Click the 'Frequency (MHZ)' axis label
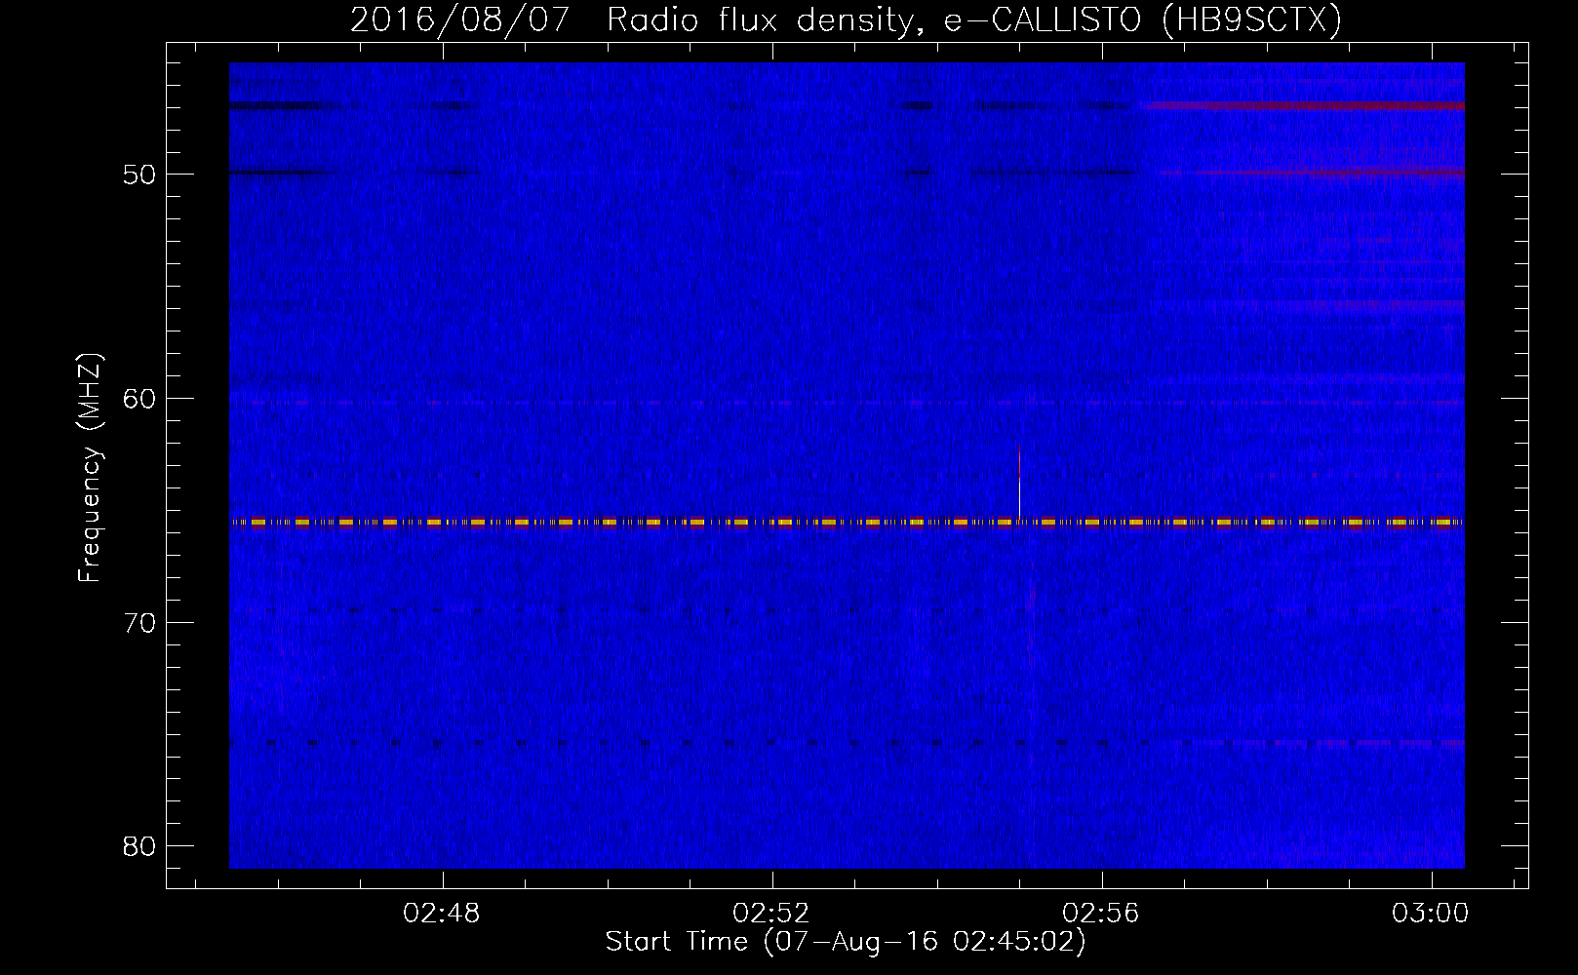 90,468
